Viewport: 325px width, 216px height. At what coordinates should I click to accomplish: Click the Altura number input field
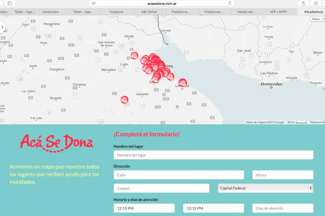[x=283, y=175]
